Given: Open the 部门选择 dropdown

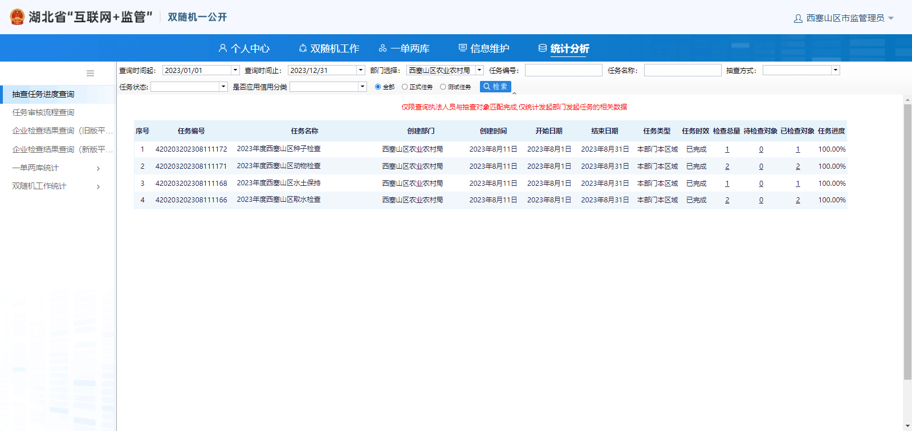Looking at the screenshot, I should pos(479,70).
